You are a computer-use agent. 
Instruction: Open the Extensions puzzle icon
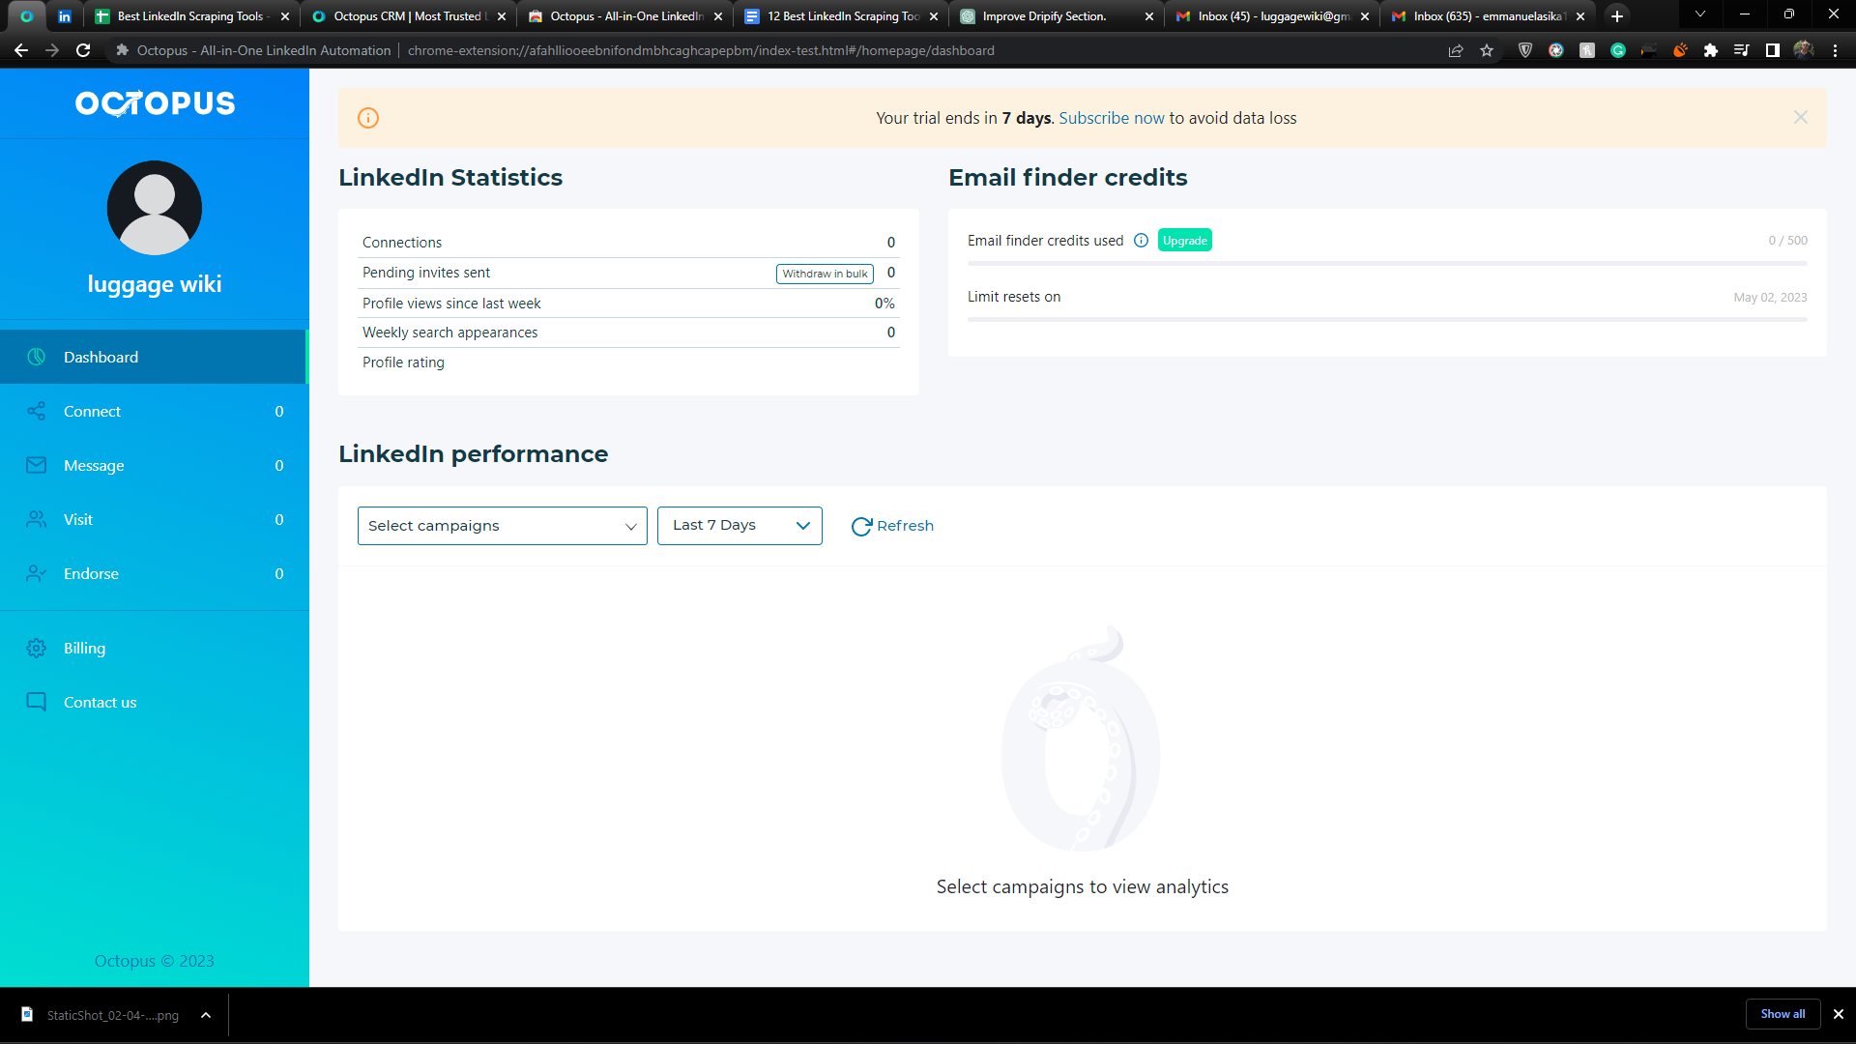tap(1711, 50)
